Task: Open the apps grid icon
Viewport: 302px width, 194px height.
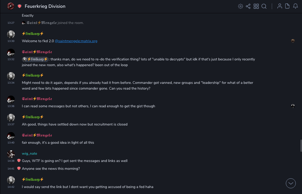Action: pyautogui.click(x=256, y=6)
